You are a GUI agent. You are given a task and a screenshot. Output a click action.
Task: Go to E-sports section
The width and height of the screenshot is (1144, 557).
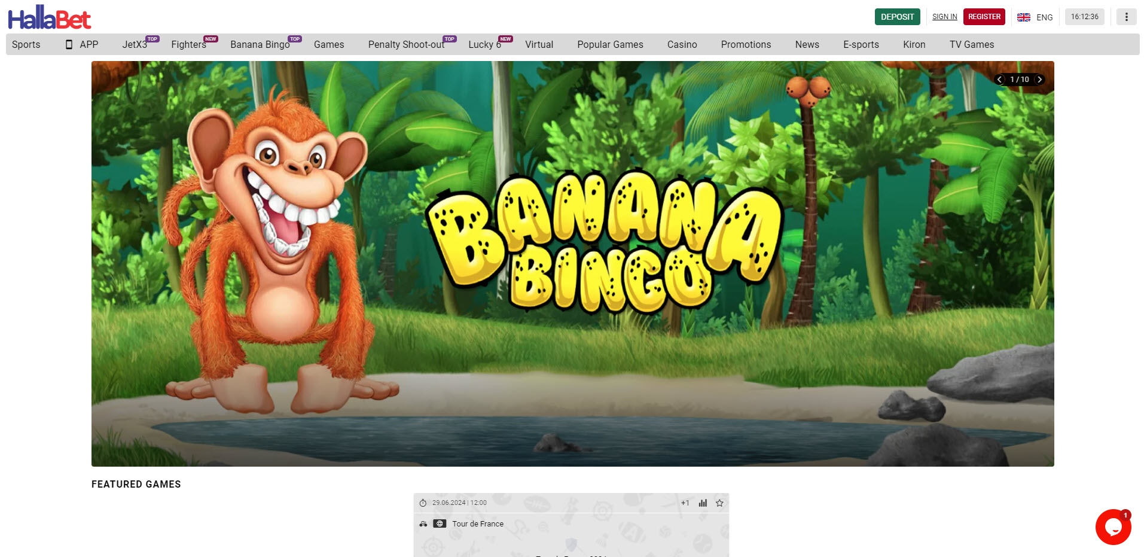[x=861, y=45]
